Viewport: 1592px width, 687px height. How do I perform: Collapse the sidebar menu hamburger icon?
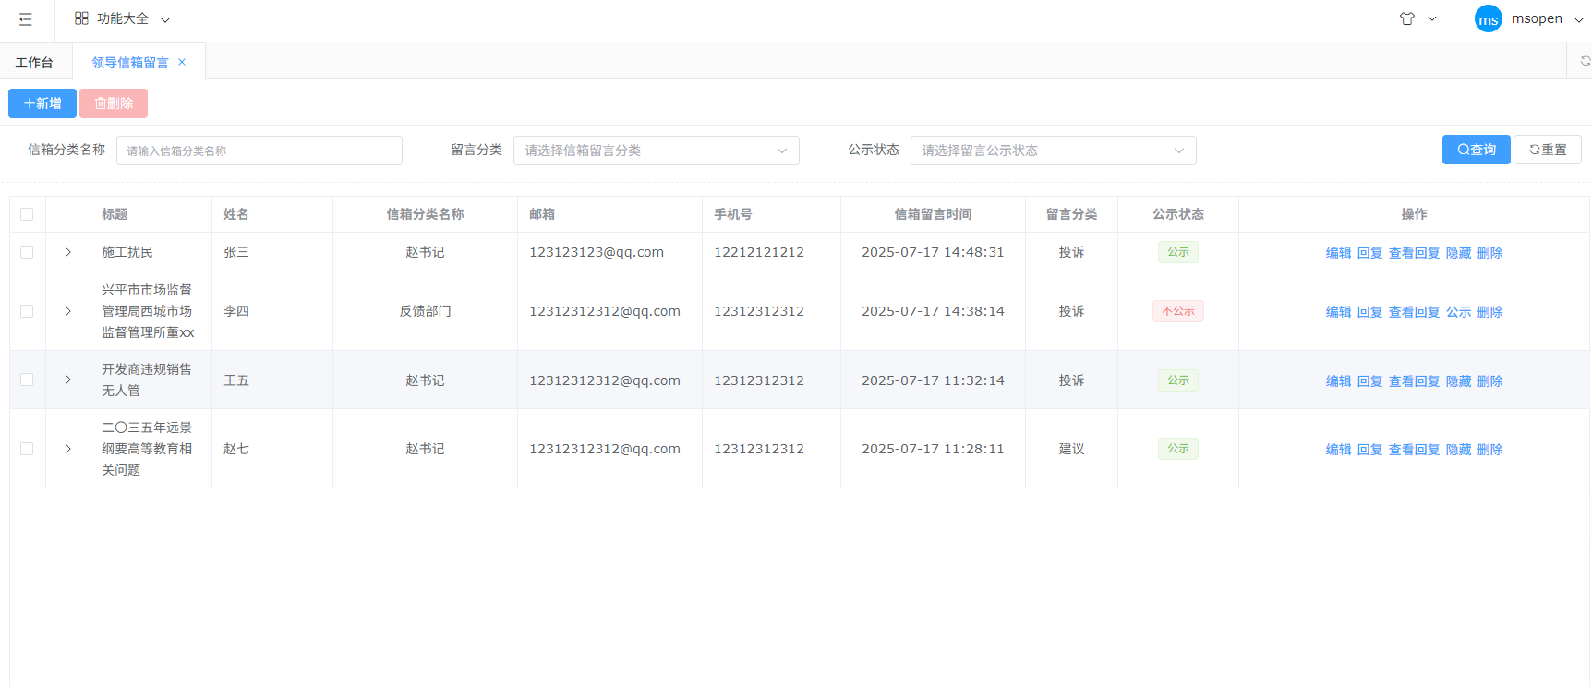[26, 19]
